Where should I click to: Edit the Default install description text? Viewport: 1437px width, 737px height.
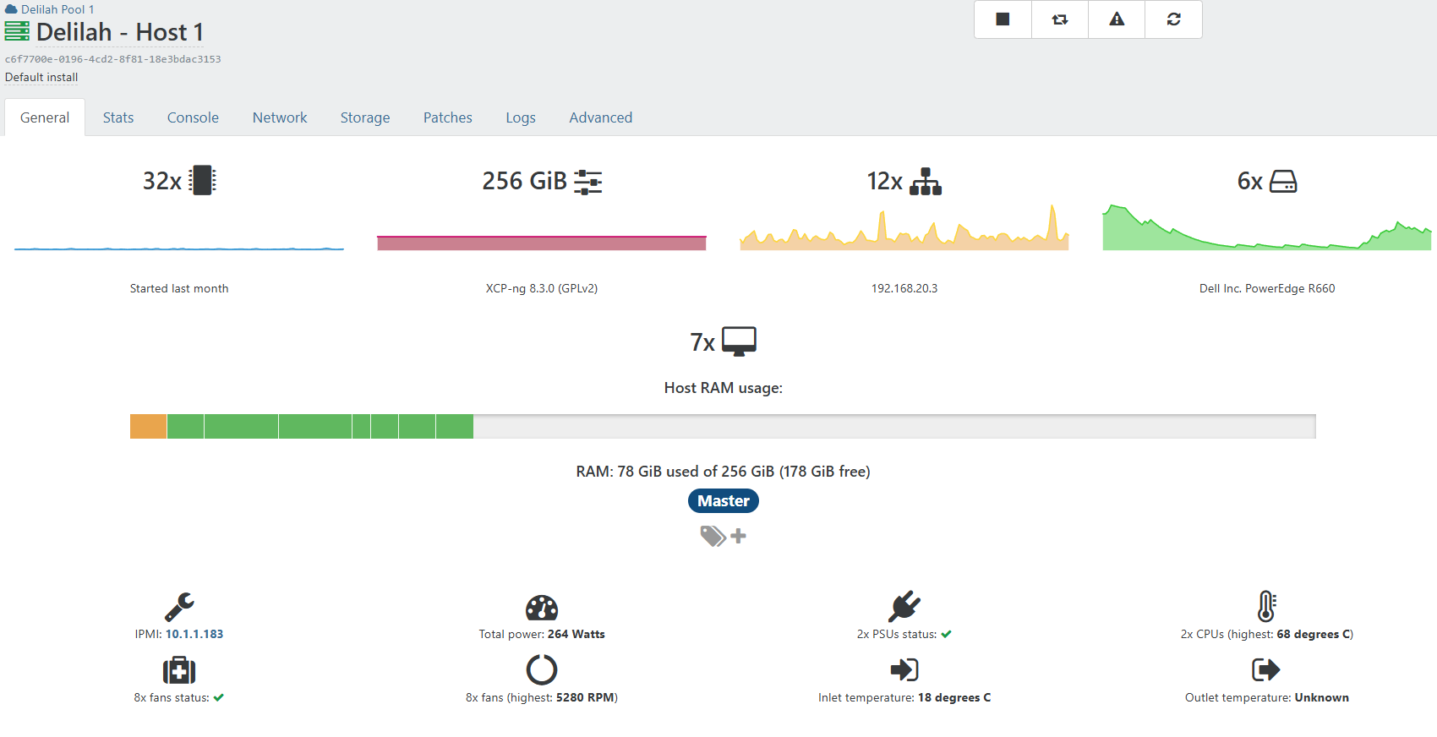(41, 77)
